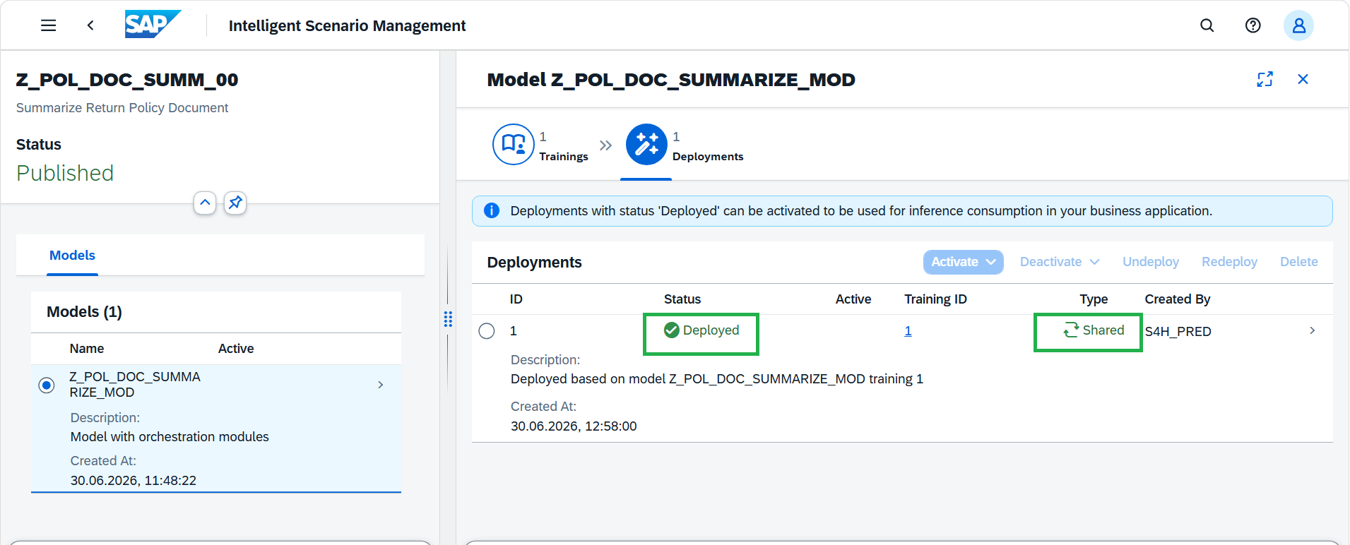Select the Trainings step icon
Viewport: 1350px width, 545px height.
[x=514, y=144]
